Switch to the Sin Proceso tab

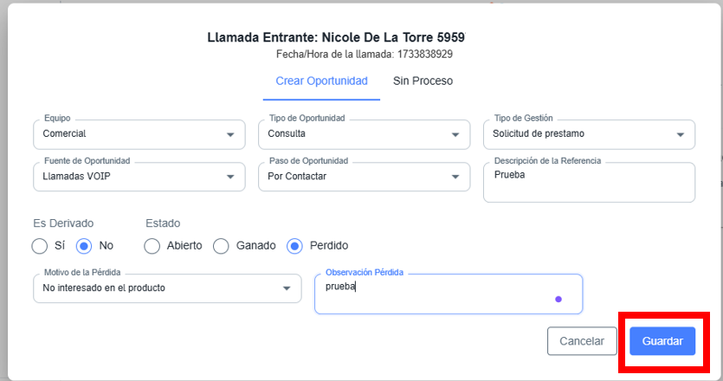423,81
